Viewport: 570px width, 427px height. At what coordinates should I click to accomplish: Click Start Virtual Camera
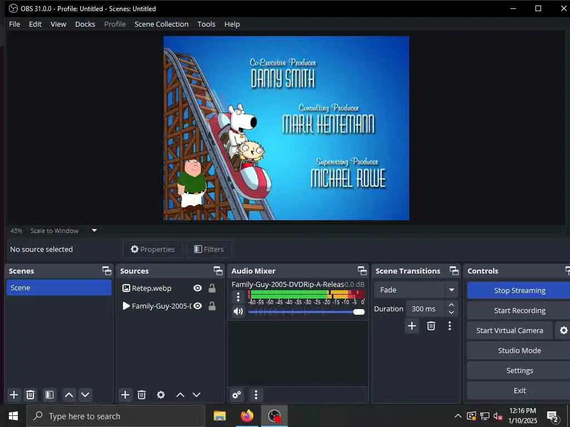[x=510, y=330]
